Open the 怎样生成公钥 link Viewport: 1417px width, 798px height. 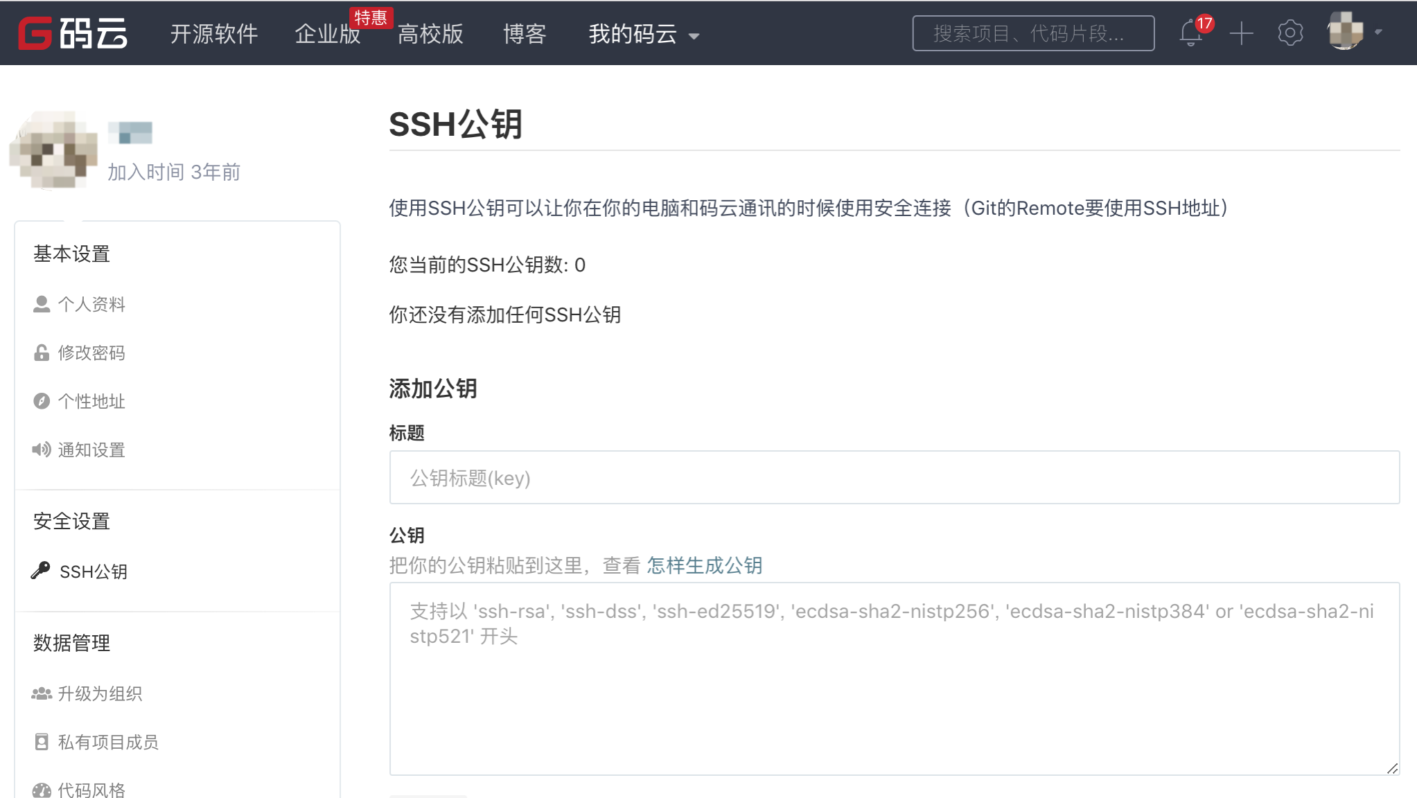[x=704, y=565]
